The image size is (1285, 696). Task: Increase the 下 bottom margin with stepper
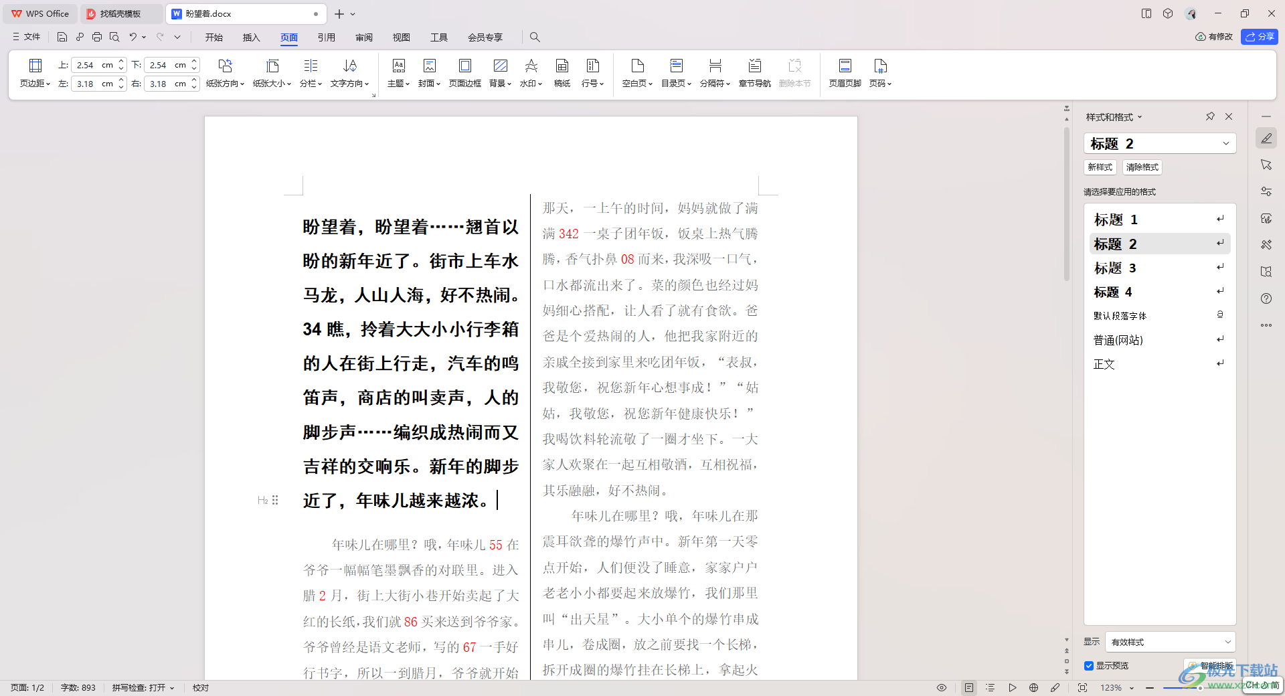pos(194,62)
